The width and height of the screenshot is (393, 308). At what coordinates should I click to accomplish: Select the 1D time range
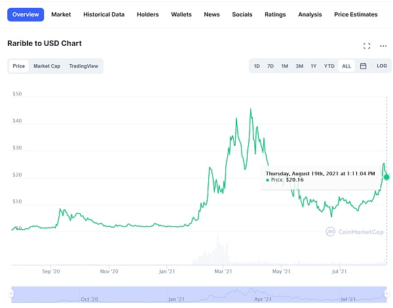pyautogui.click(x=257, y=66)
